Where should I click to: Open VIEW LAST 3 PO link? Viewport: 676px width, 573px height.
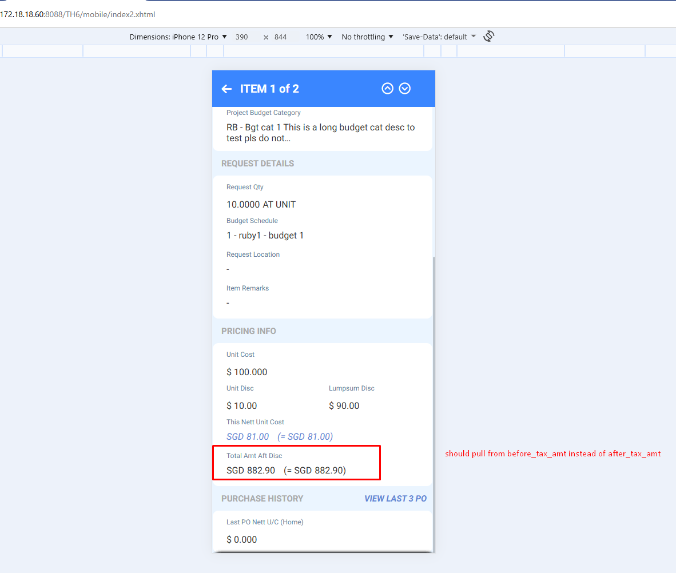[395, 499]
